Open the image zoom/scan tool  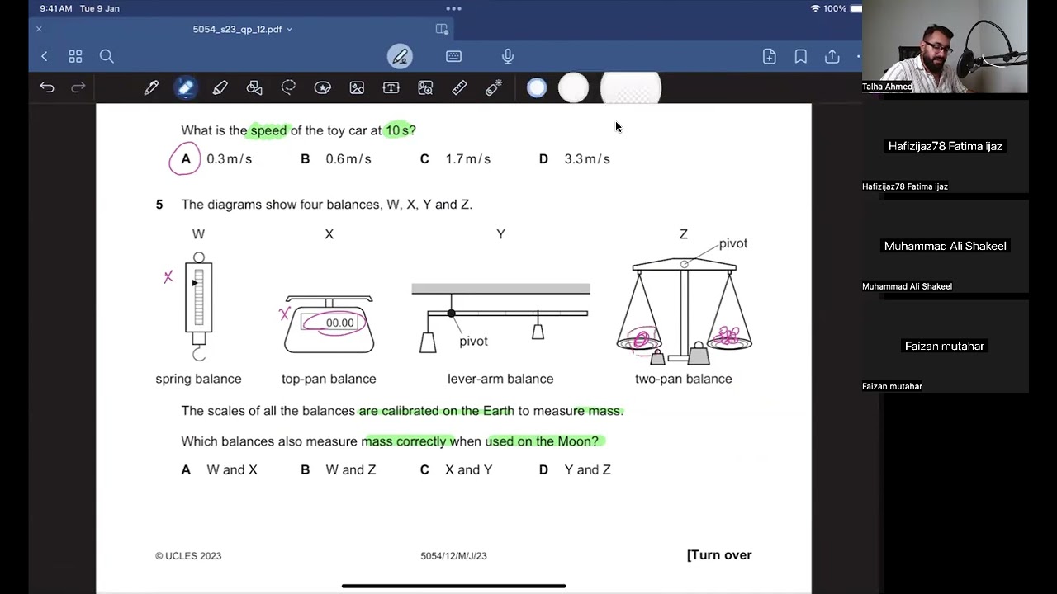pyautogui.click(x=425, y=87)
